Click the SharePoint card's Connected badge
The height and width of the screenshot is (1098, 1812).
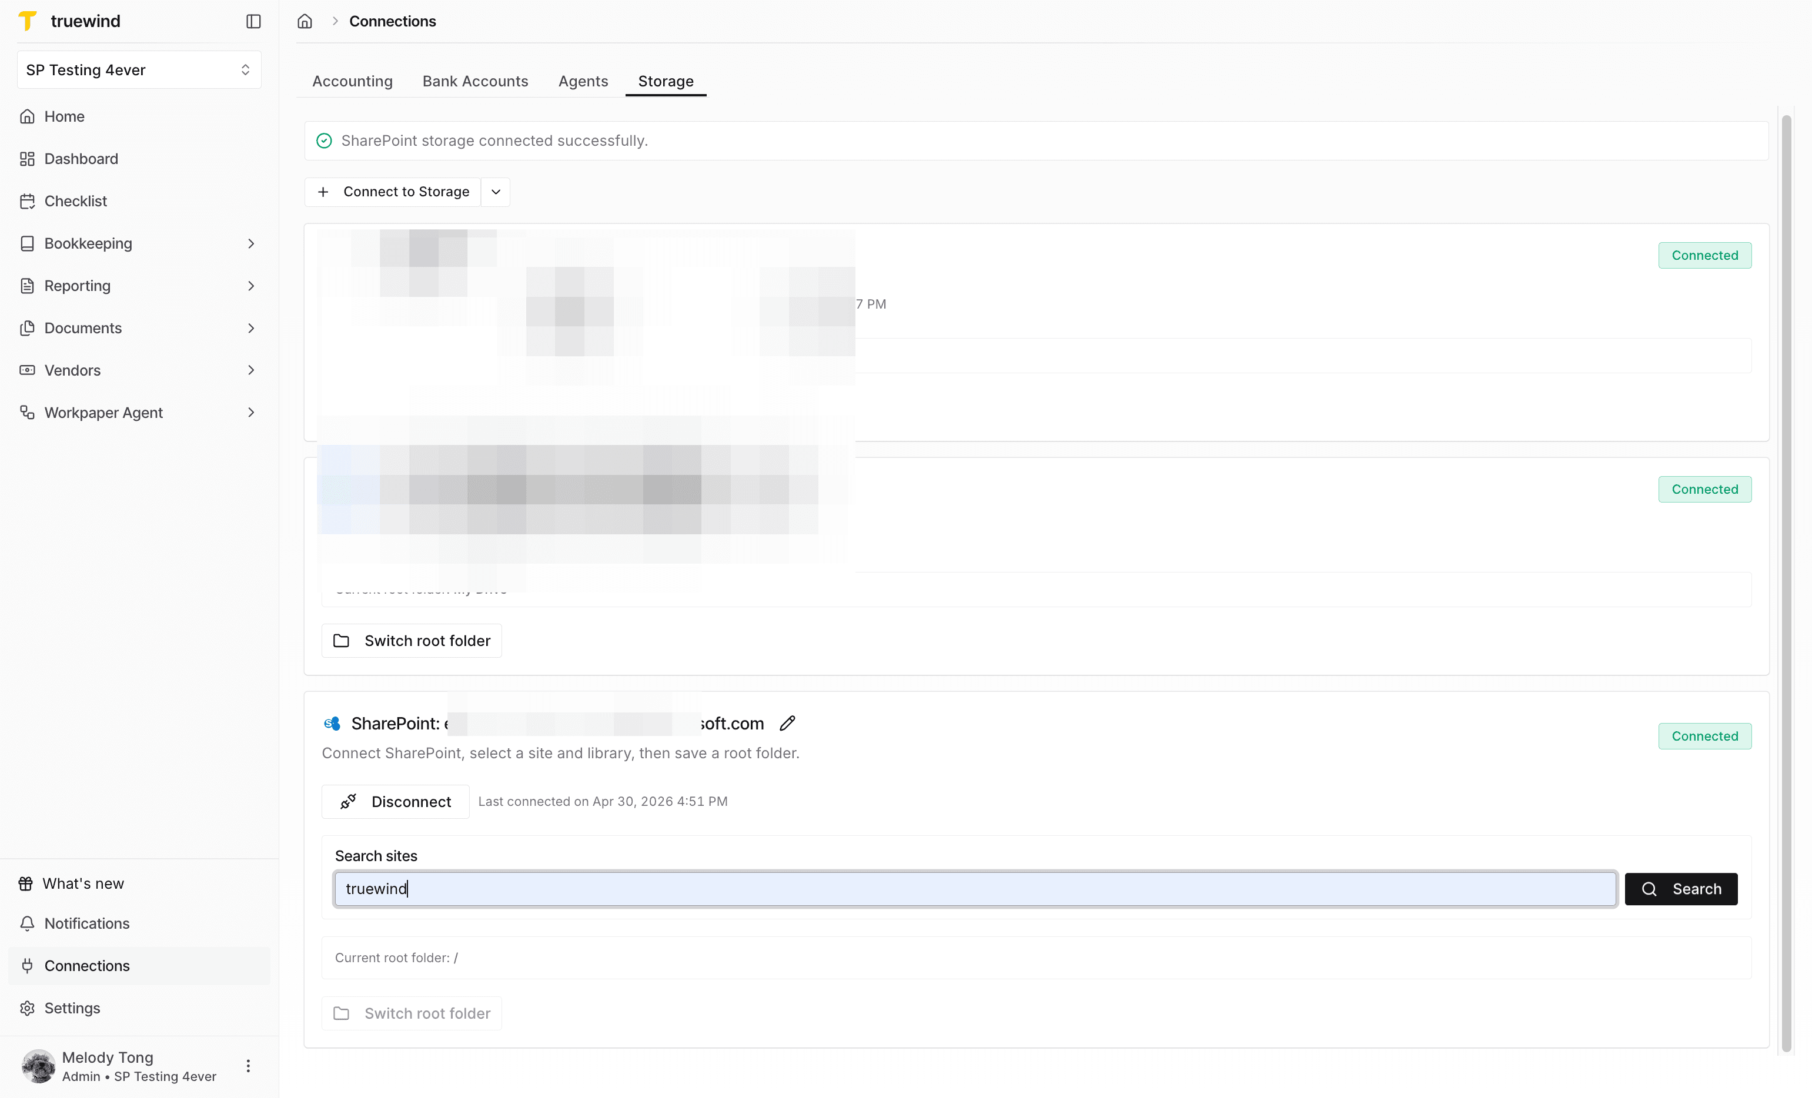pyautogui.click(x=1704, y=736)
